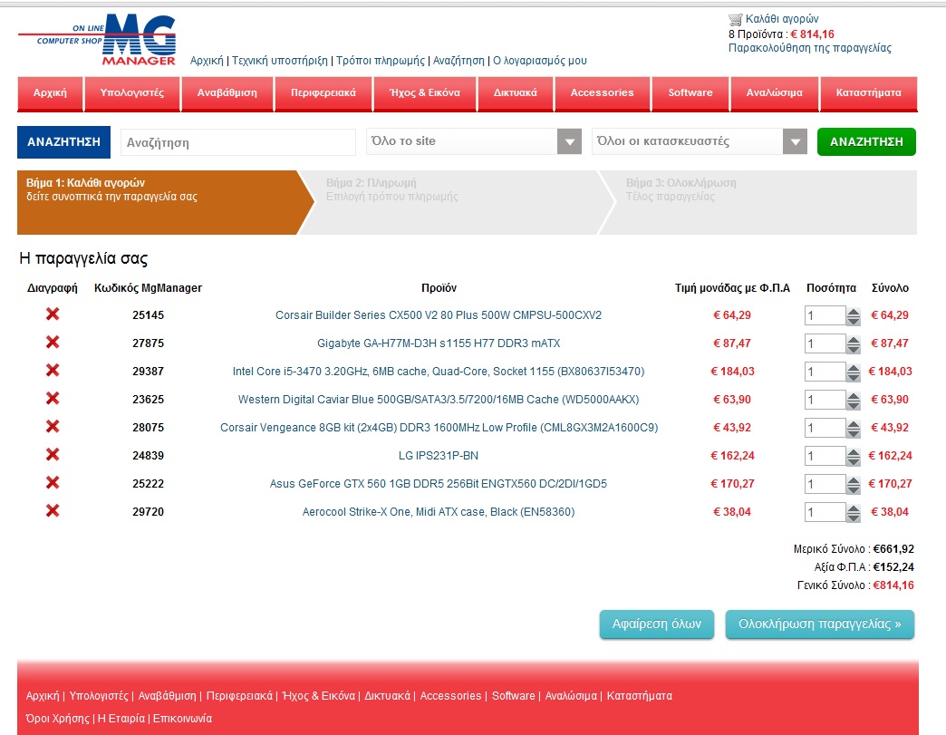This screenshot has height=735, width=946.
Task: Open the Περιφερειακά navigation tab
Action: pyautogui.click(x=323, y=93)
